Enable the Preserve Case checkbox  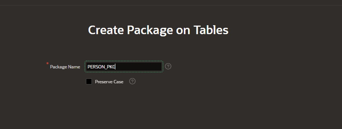click(x=89, y=81)
